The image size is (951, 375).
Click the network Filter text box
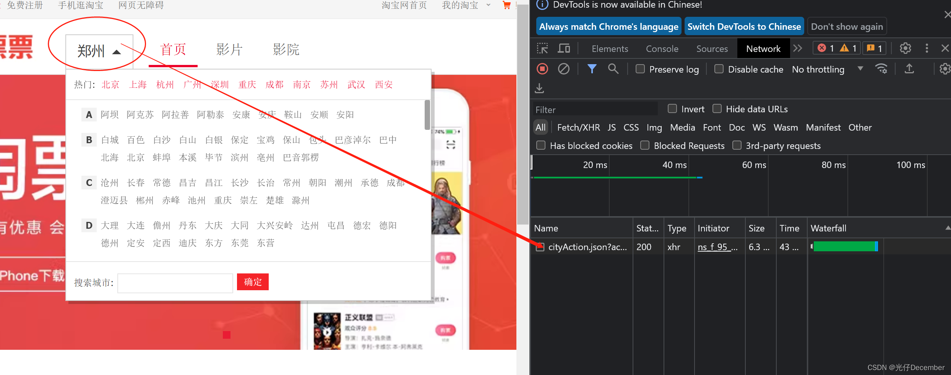click(x=595, y=110)
